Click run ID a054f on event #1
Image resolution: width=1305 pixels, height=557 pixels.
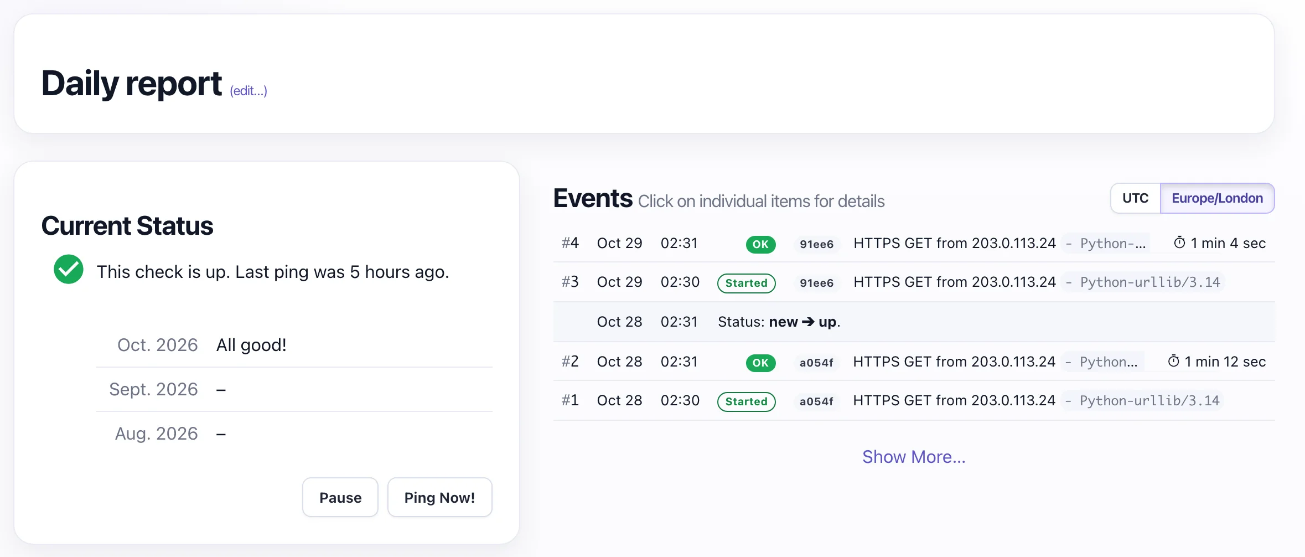pos(816,401)
